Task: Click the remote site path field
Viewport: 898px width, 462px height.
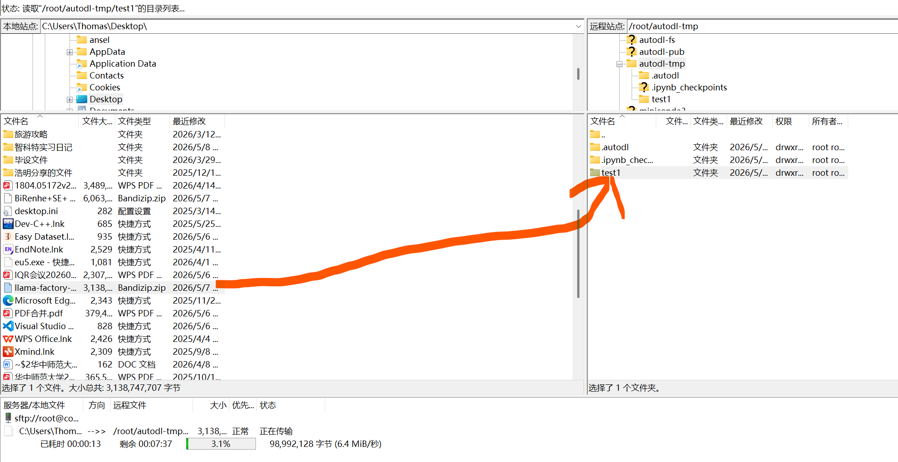Action: pos(762,26)
